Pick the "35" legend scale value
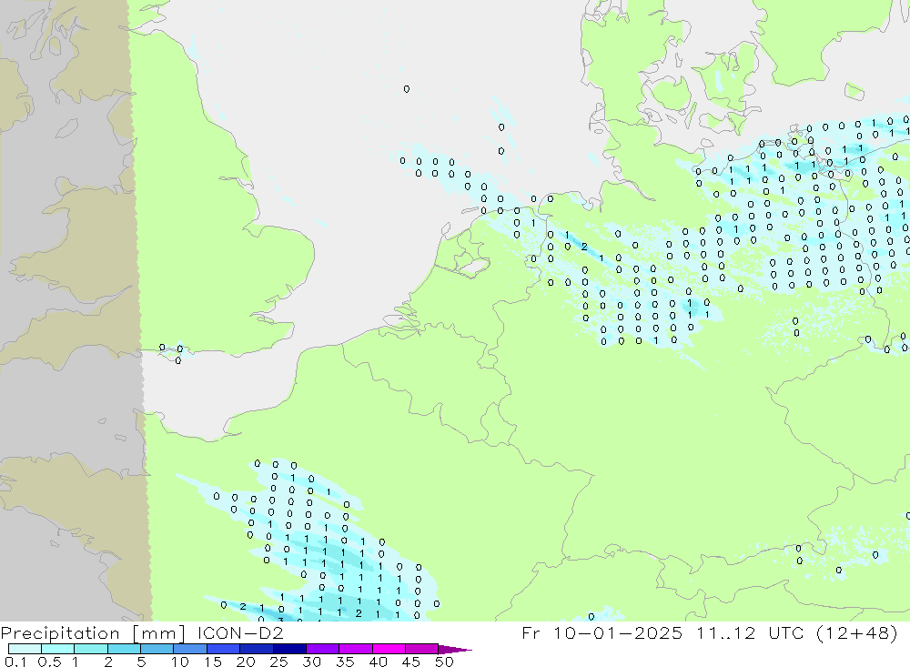Viewport: 910px width, 667px height. pos(345,662)
